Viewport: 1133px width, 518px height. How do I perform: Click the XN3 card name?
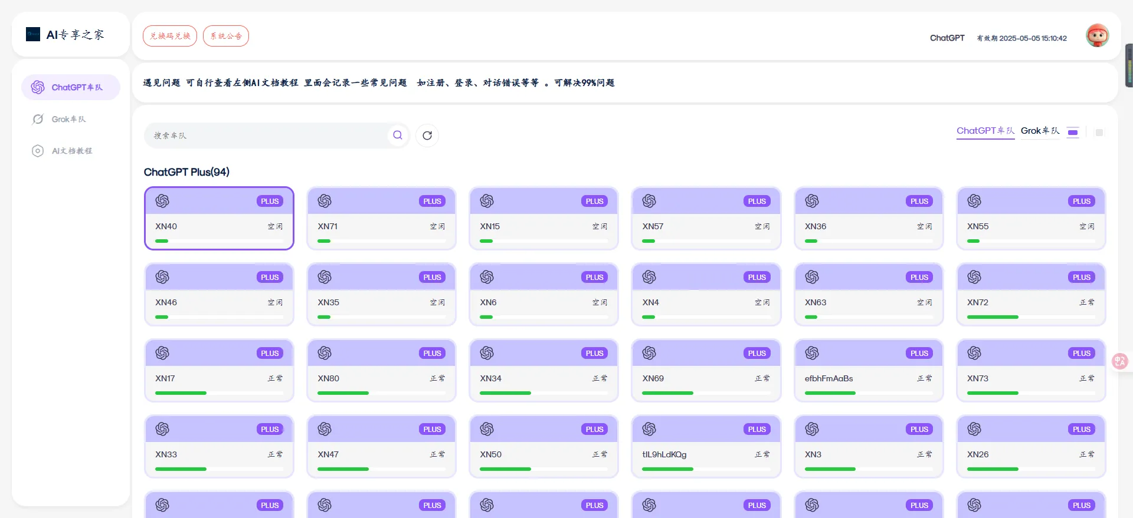(813, 454)
